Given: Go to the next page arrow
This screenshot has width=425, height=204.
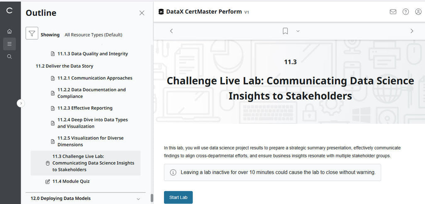Looking at the screenshot, I should (x=412, y=31).
